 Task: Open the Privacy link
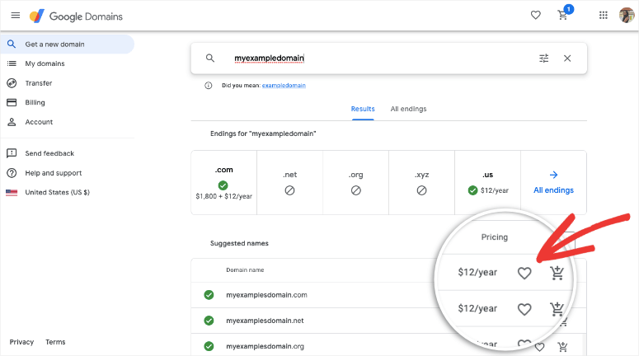(21, 342)
